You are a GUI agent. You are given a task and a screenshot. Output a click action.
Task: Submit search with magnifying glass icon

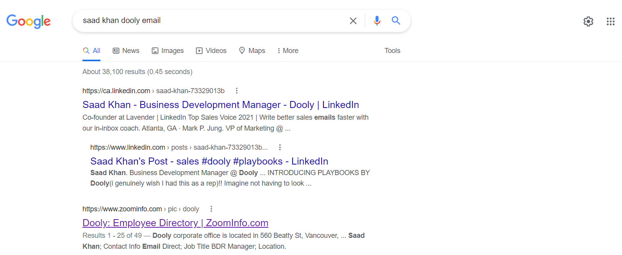pos(396,21)
